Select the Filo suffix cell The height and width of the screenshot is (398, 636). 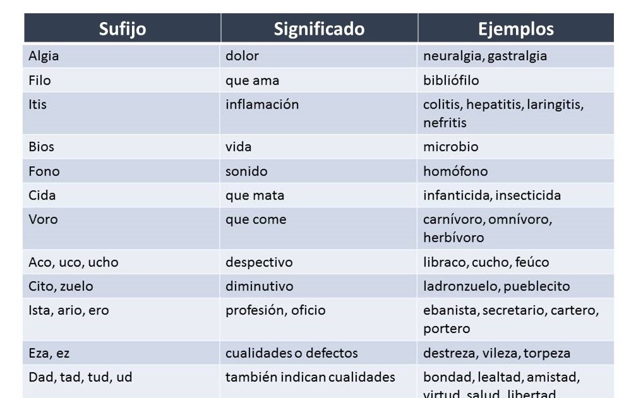pos(122,80)
